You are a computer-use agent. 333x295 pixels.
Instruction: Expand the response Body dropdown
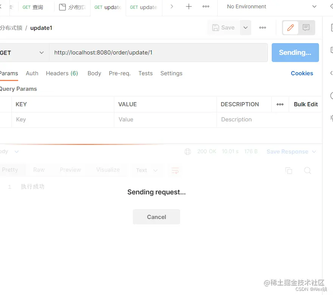(x=9, y=152)
